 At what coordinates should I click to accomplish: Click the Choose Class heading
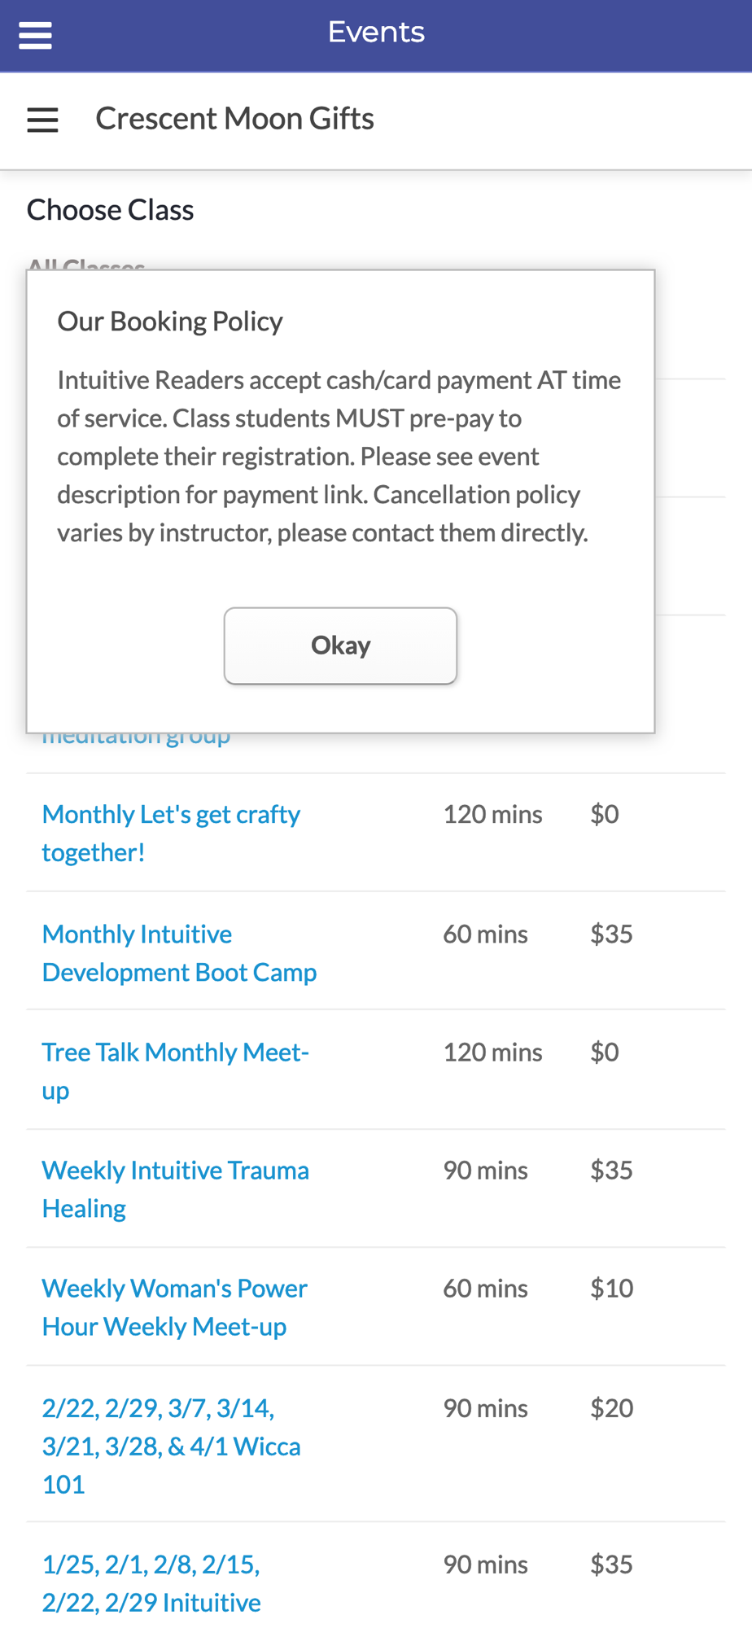[x=110, y=210]
